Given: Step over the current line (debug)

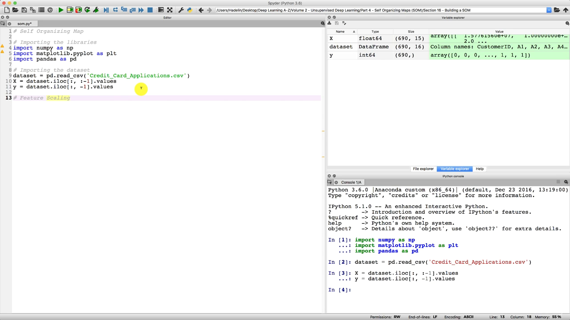Looking at the screenshot, I should [115, 10].
